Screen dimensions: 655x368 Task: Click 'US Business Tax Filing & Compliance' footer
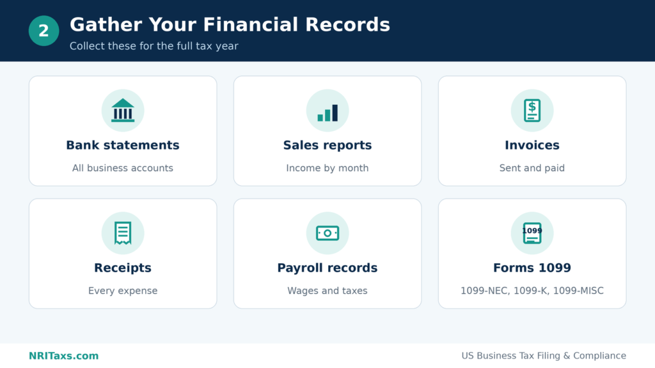click(x=544, y=356)
